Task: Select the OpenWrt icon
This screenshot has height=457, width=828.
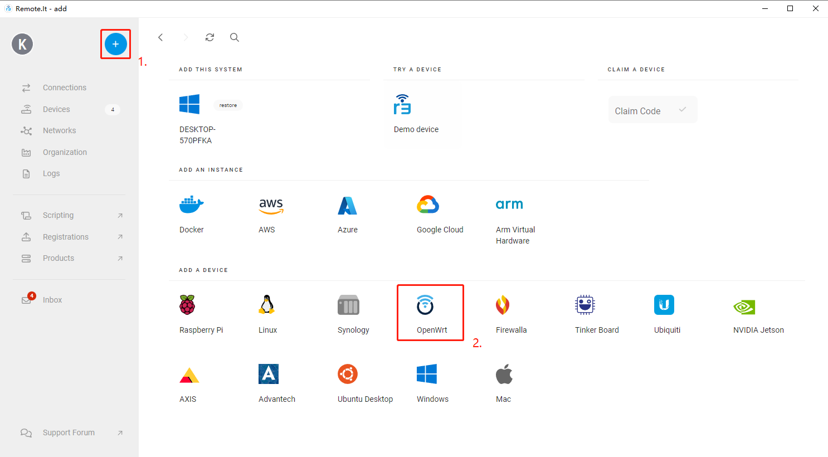Action: point(425,305)
